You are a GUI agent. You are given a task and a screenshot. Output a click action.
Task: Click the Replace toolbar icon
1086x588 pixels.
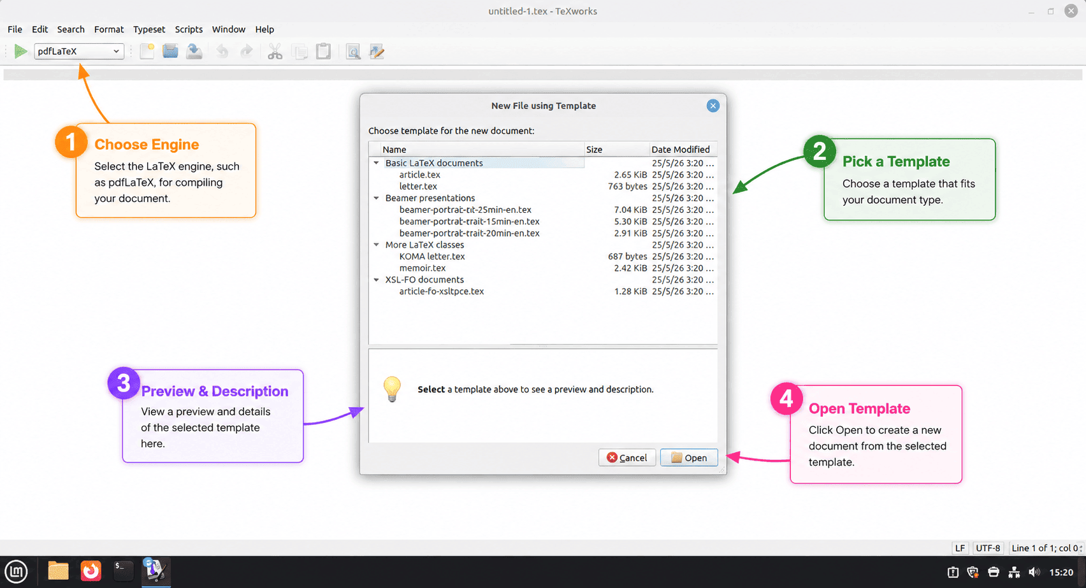(x=377, y=52)
